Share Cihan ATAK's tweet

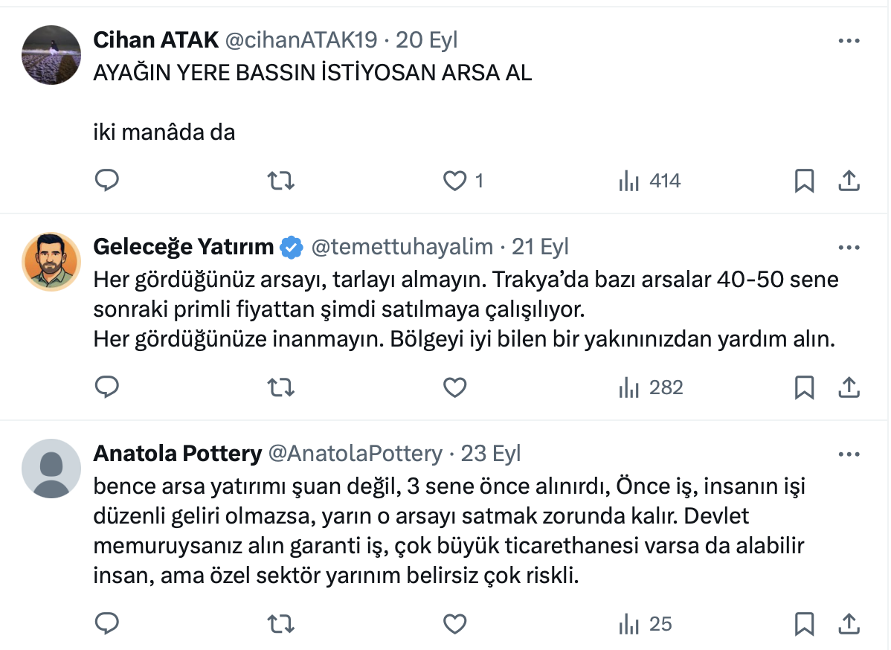(x=849, y=181)
